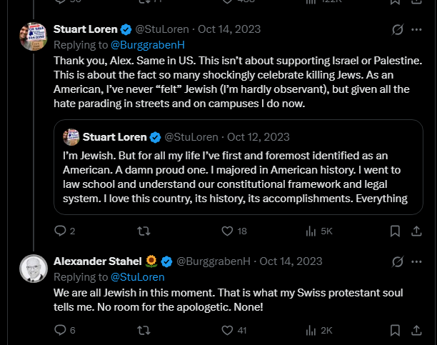437x345 pixels.
Task: Bookmark Stuart Loren's tweet
Action: (x=395, y=231)
